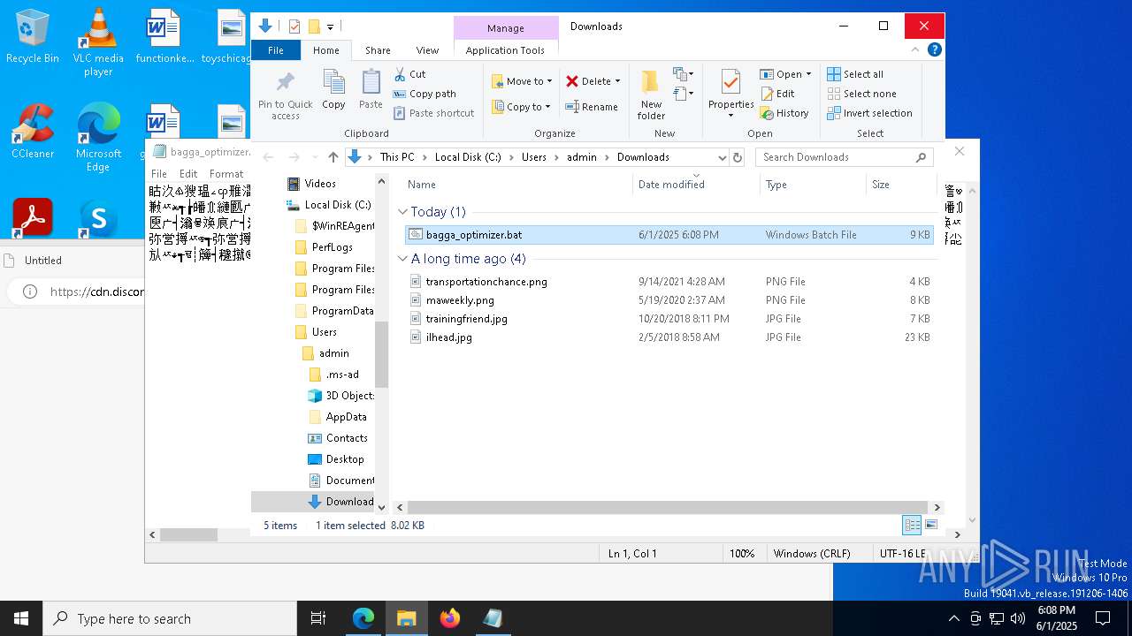Click Paste shortcut in ribbon
The width and height of the screenshot is (1132, 636).
pos(433,113)
